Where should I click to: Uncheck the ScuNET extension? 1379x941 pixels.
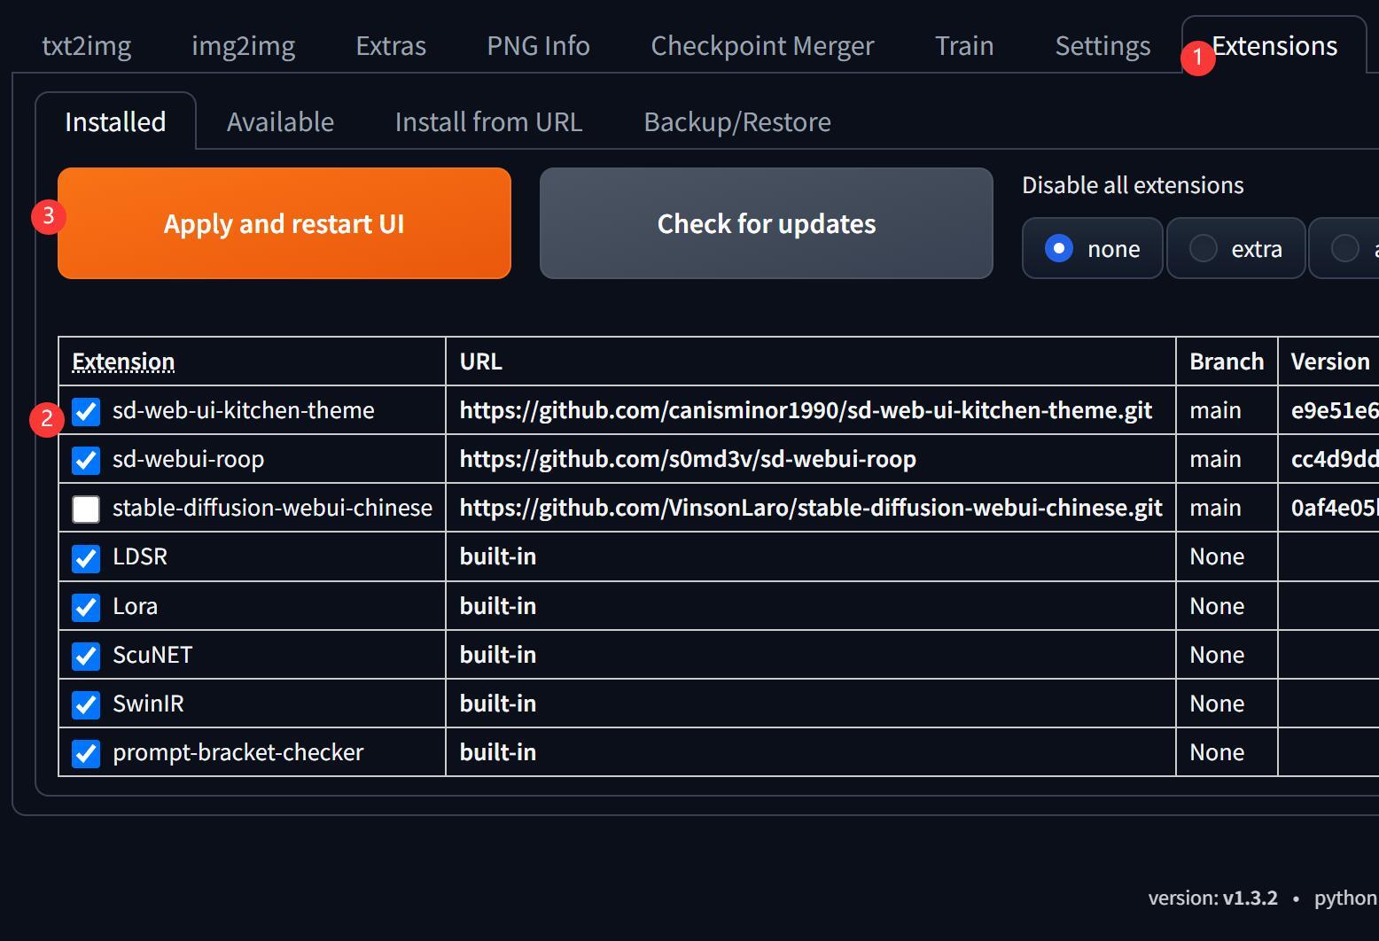pos(86,656)
